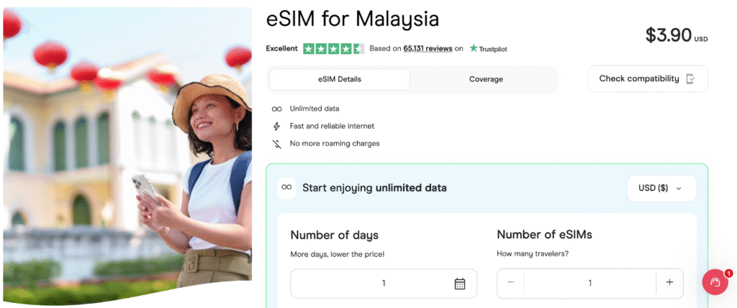Viewport: 737px width, 308px height.
Task: Click the Number of eSIMs value field
Action: coord(589,283)
